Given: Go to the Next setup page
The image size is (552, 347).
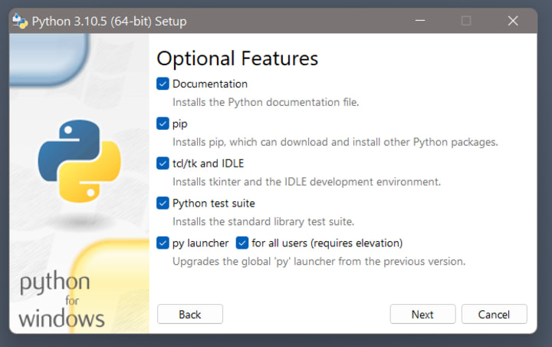Looking at the screenshot, I should click(x=422, y=314).
